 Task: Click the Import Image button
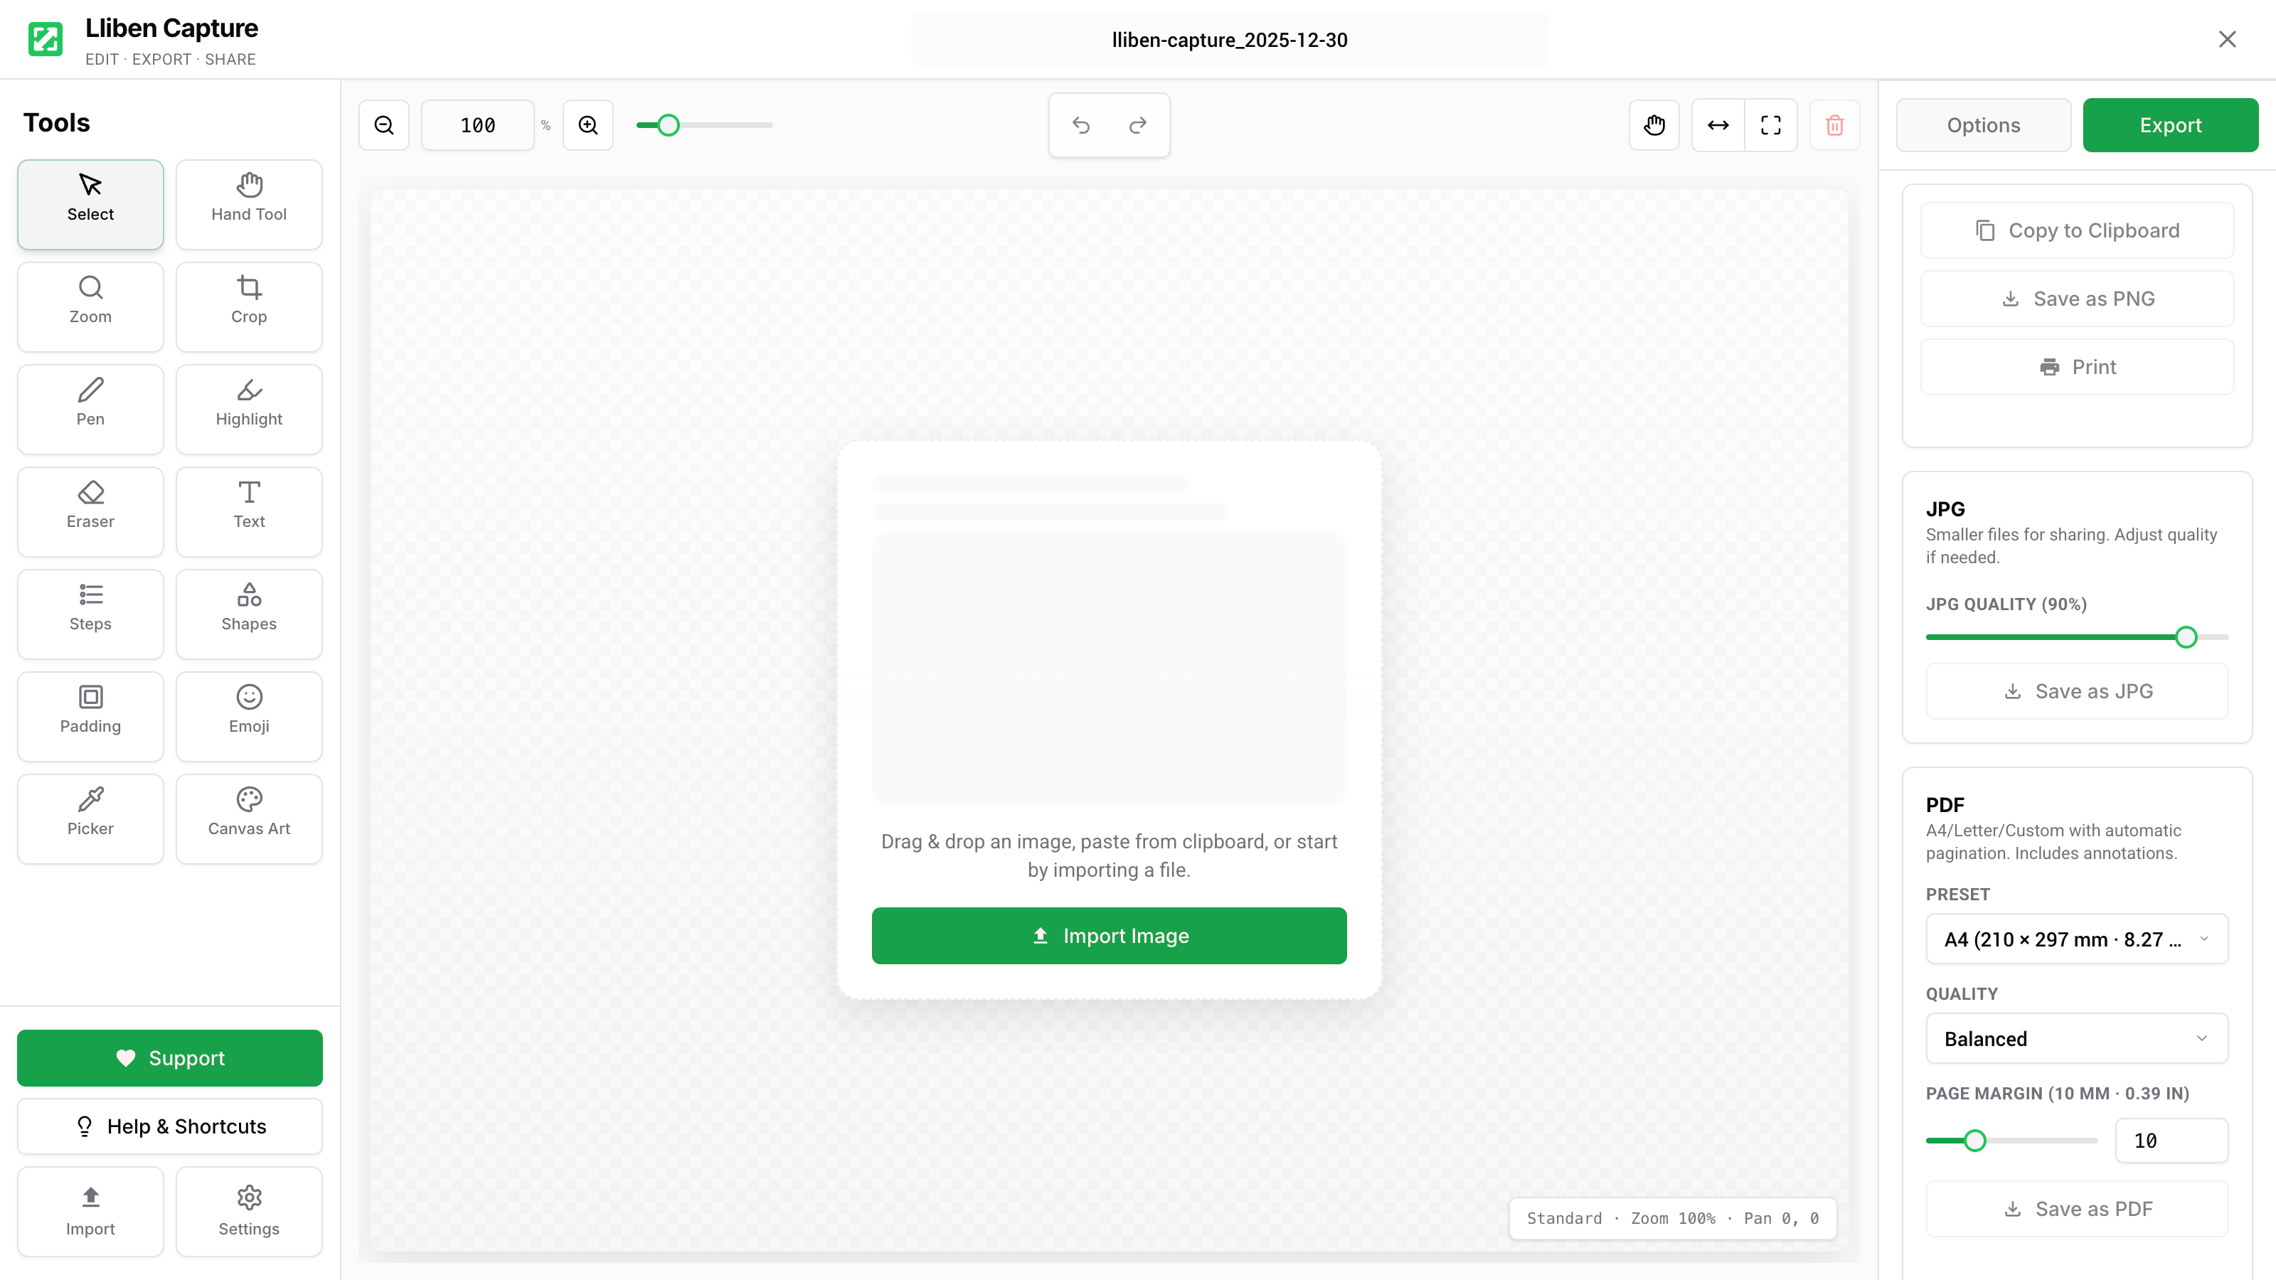[1109, 936]
